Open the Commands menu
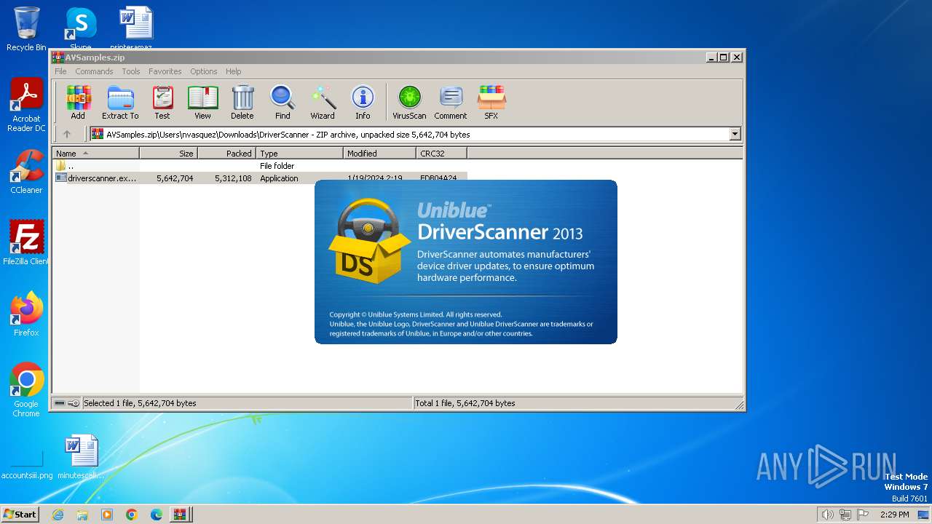Viewport: 932px width, 524px height. click(x=94, y=71)
